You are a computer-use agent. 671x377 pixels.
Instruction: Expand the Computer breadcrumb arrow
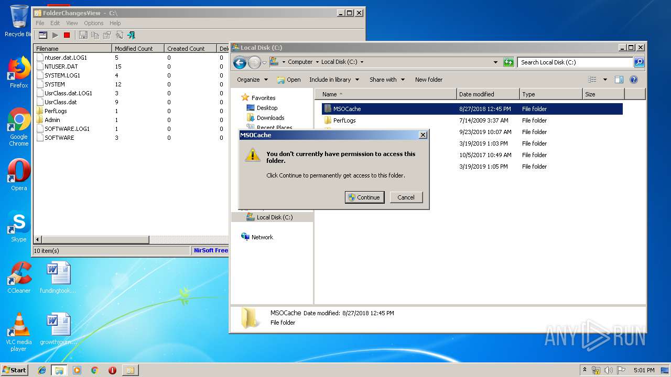(x=317, y=62)
